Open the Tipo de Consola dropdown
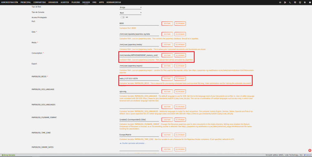Viewport: 312px width, 157px height. point(130,13)
